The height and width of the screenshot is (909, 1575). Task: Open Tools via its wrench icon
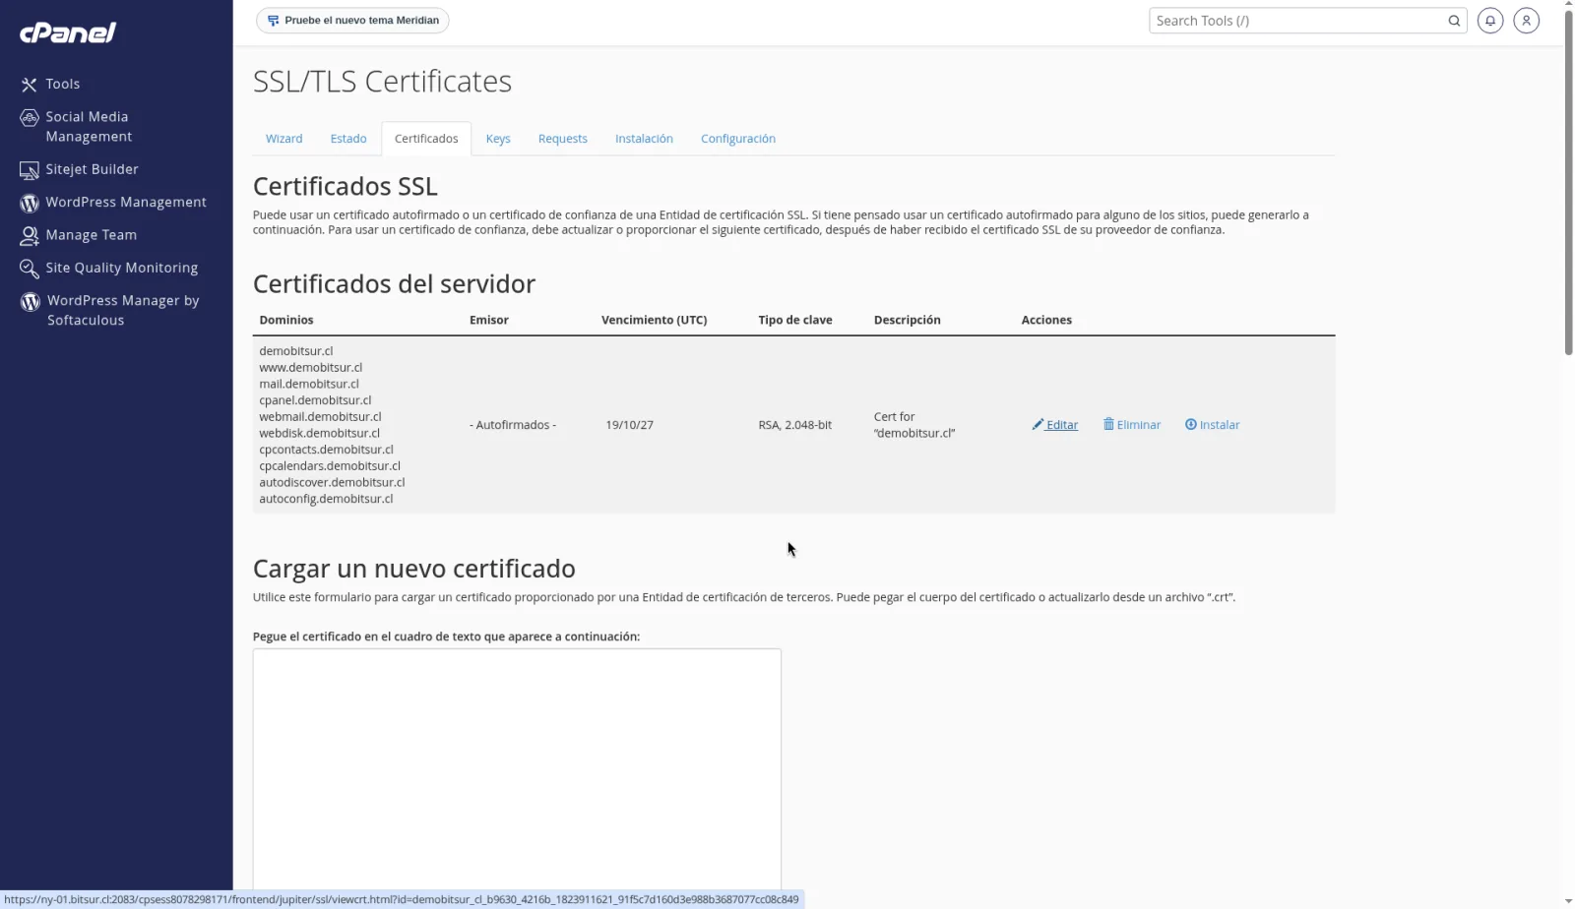(x=30, y=85)
